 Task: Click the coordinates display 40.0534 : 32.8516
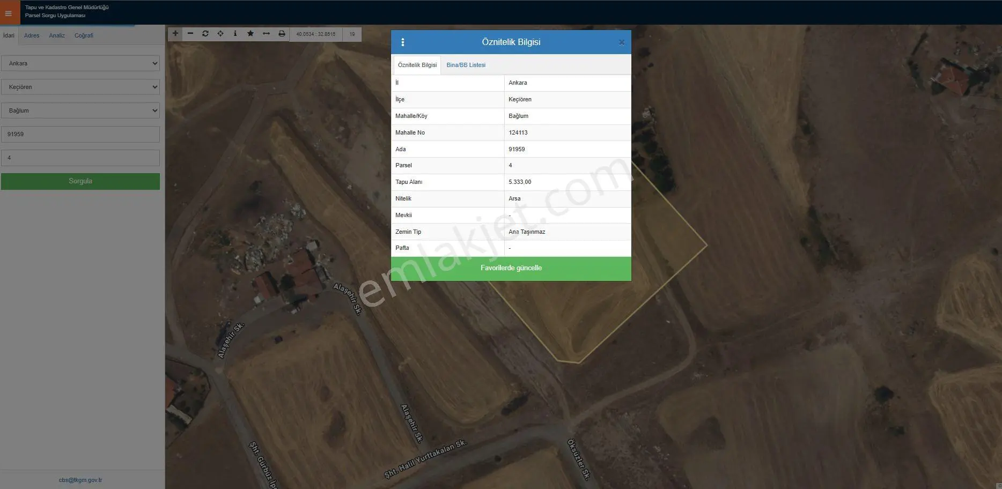[x=316, y=34]
